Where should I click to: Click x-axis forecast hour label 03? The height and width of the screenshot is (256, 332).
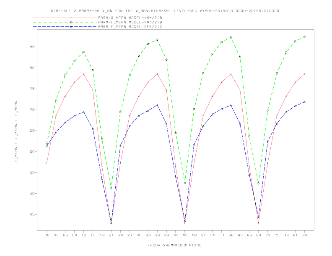pyautogui.click(x=56, y=235)
